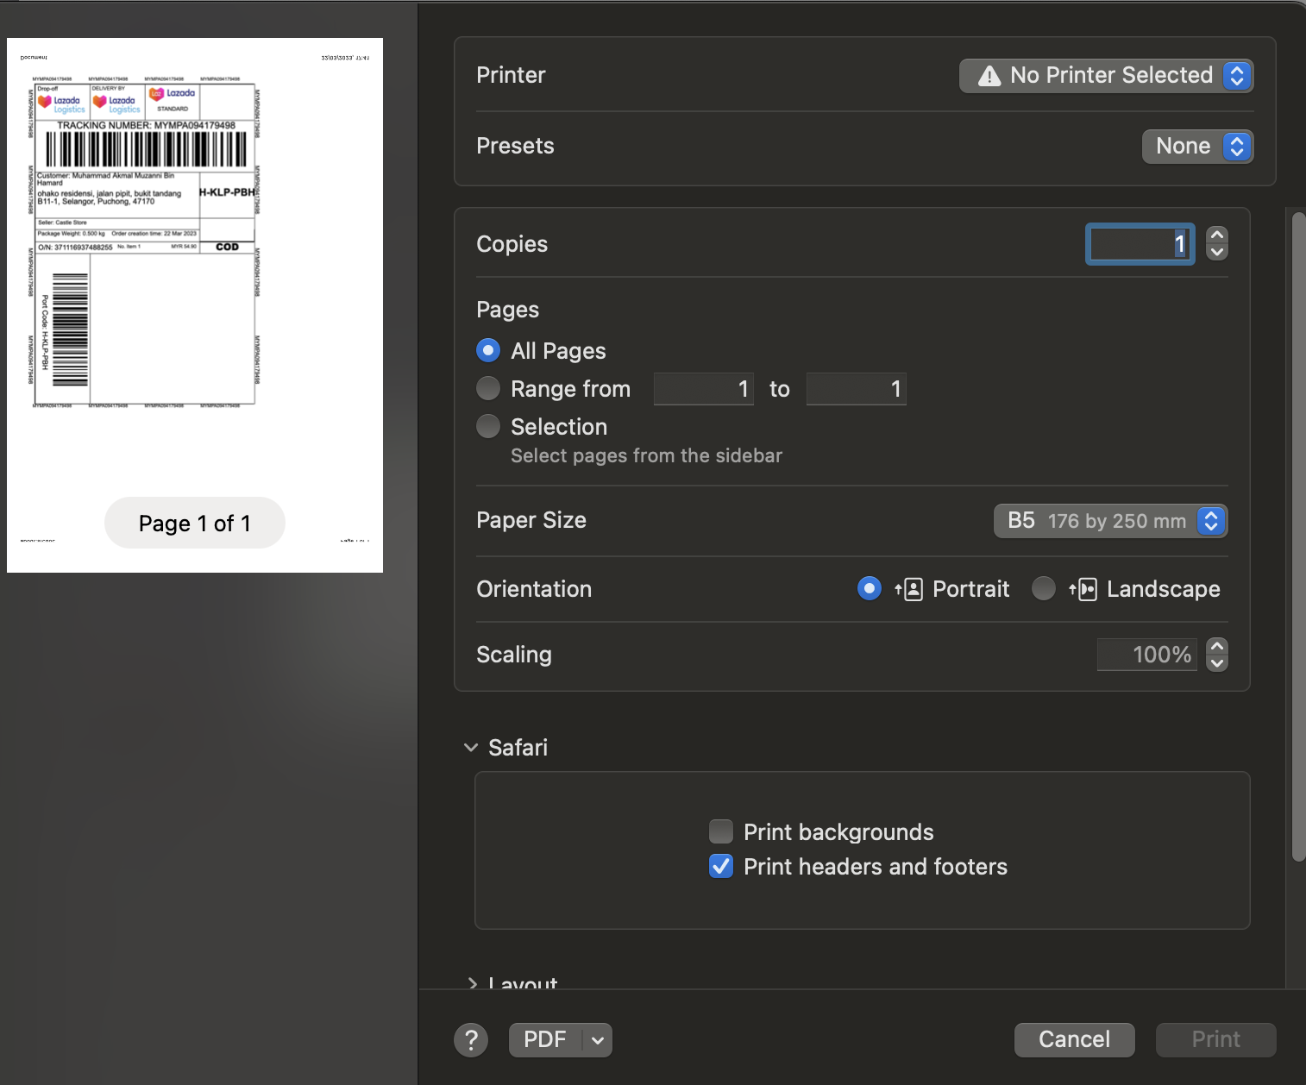
Task: Collapse the Safari section chevron
Action: coord(471,748)
